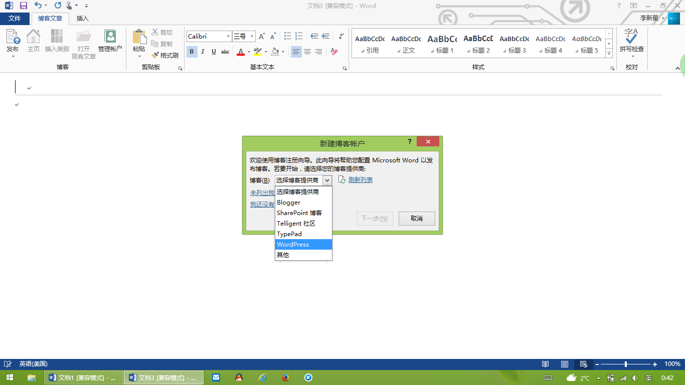Click the 取消 (Cancel) button
The width and height of the screenshot is (685, 385).
(417, 219)
